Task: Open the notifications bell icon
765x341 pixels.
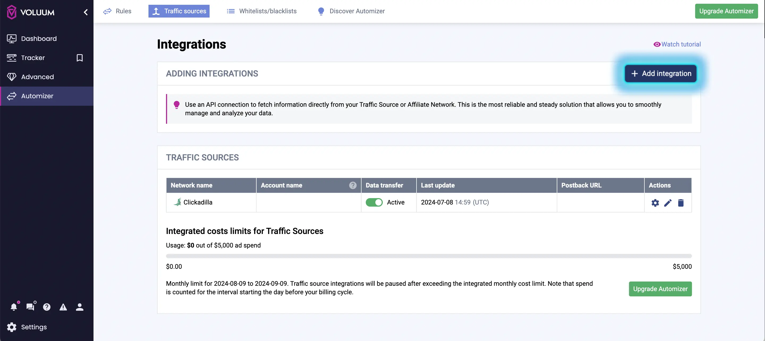Action: (14, 307)
